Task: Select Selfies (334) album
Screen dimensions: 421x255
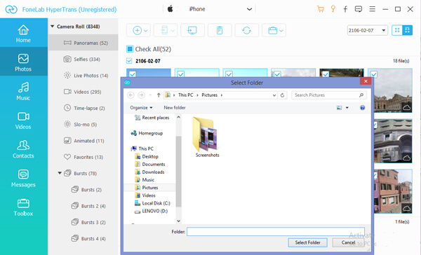Action: point(83,59)
